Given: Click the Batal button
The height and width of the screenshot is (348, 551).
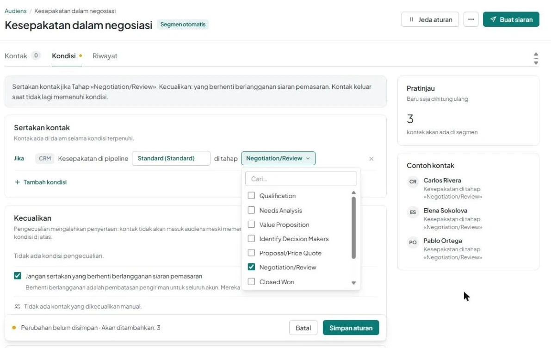Looking at the screenshot, I should (x=303, y=328).
